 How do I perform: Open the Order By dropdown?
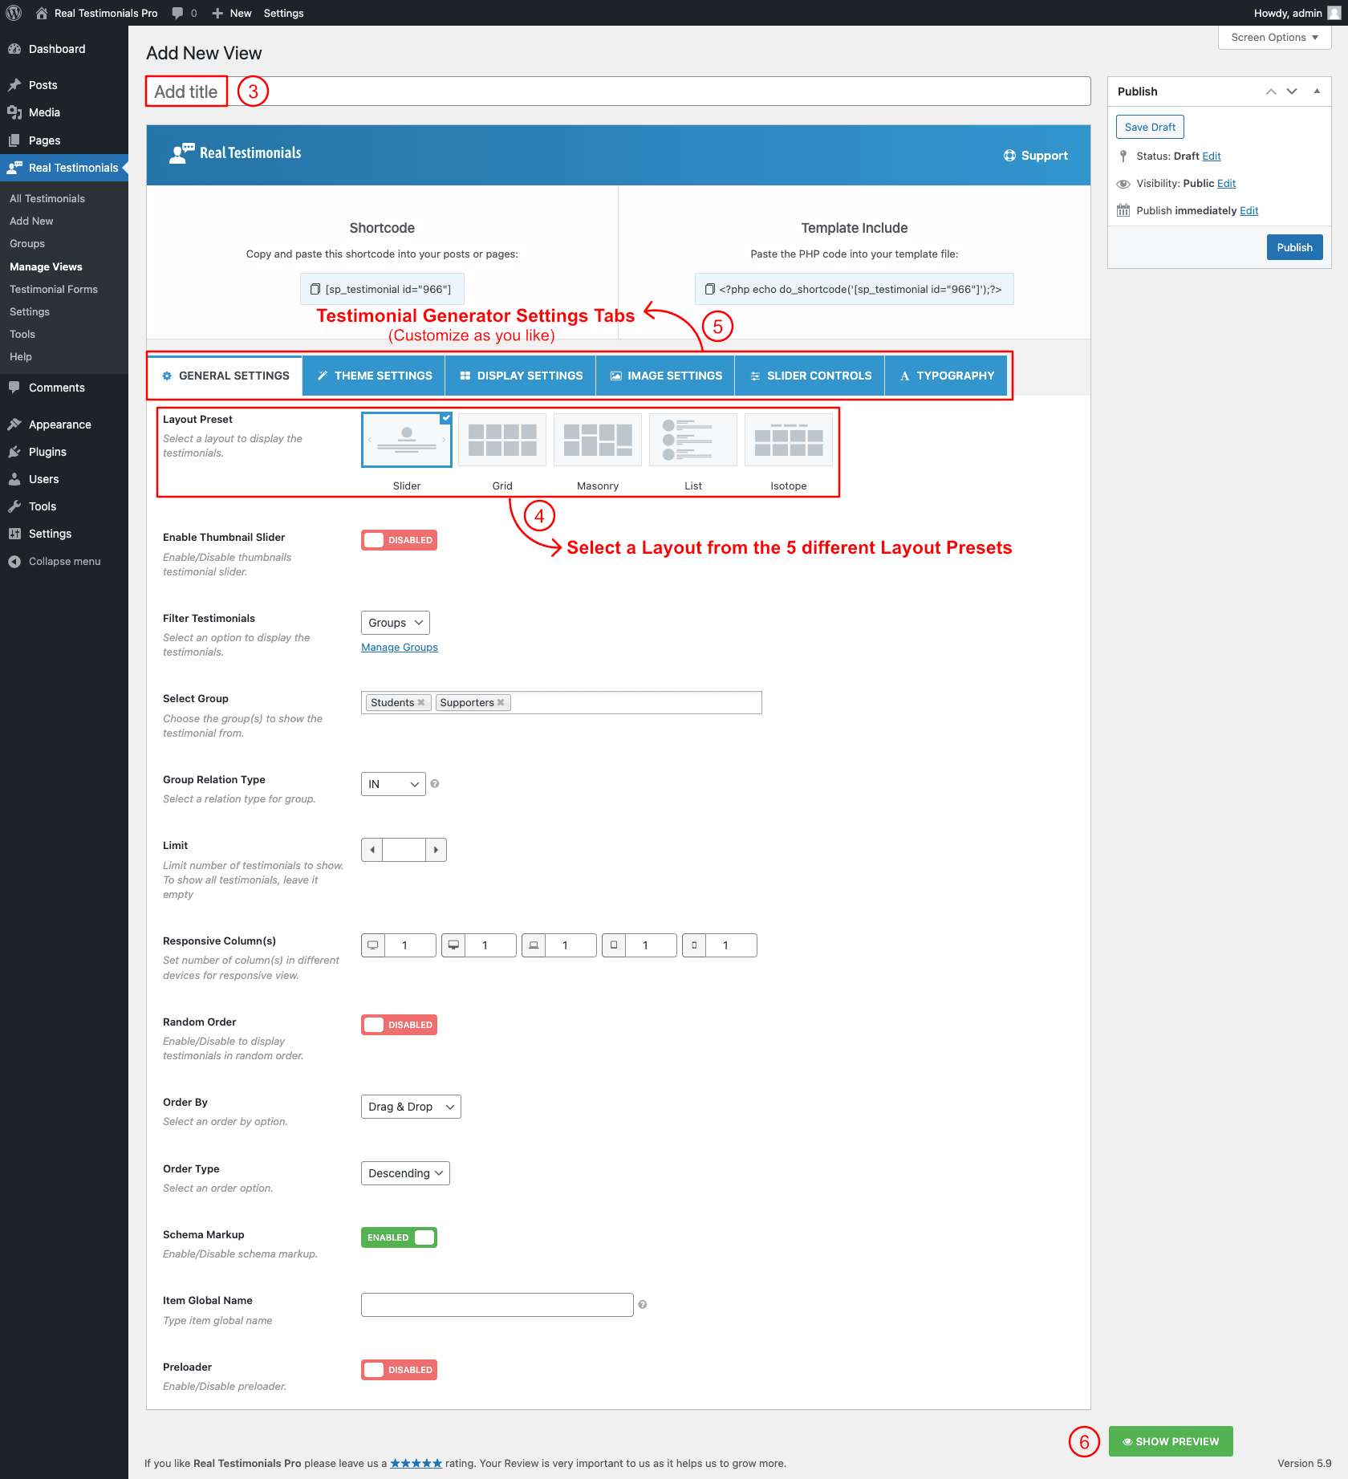(x=411, y=1107)
